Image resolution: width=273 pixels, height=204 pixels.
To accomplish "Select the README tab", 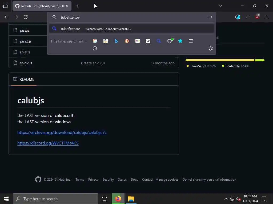I will (24, 79).
